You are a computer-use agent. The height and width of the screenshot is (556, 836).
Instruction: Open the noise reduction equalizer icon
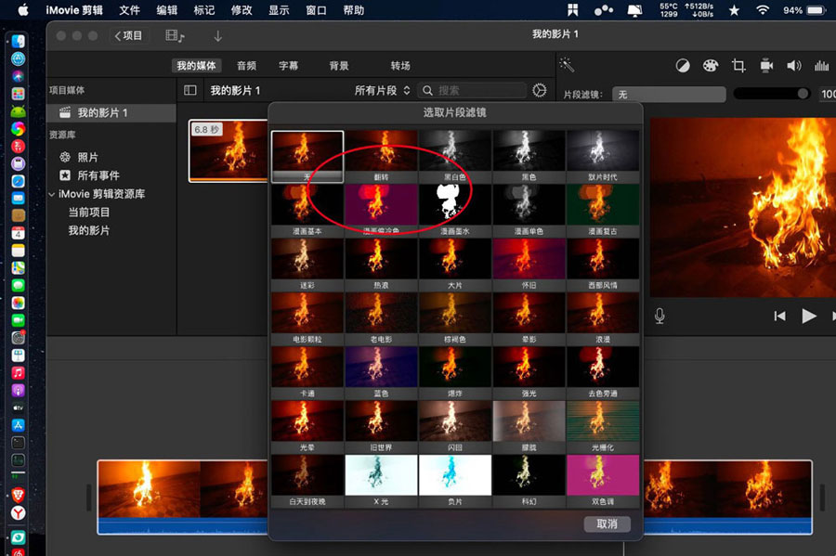[x=822, y=66]
